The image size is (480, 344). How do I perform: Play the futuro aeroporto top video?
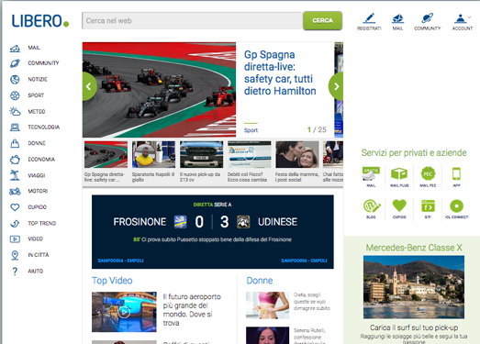click(124, 312)
